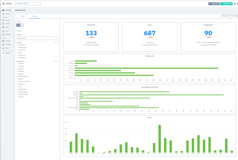Viewport: 238px width, 160px height.
Task: Click the Create Product button
Action: pos(226,4)
